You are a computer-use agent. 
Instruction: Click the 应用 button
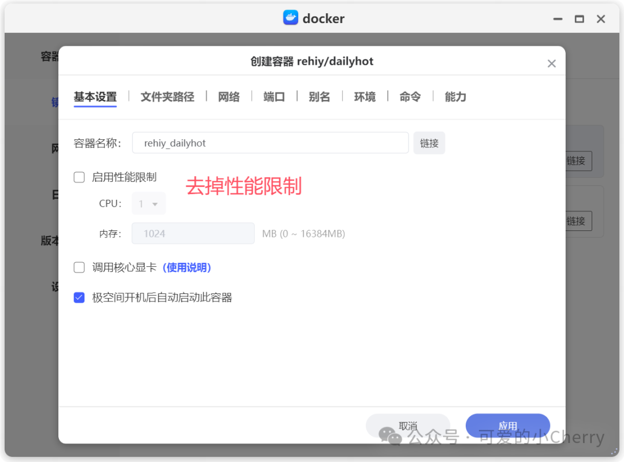point(508,426)
